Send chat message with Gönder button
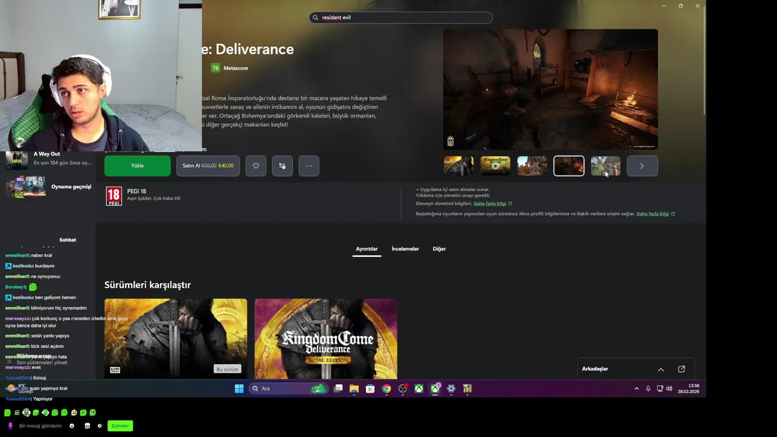The image size is (777, 437). pos(120,426)
